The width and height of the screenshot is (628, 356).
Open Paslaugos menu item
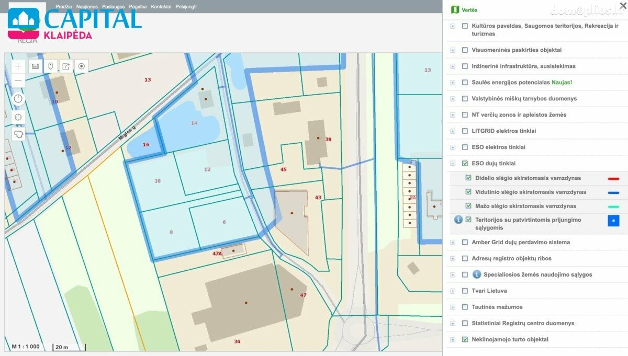114,6
